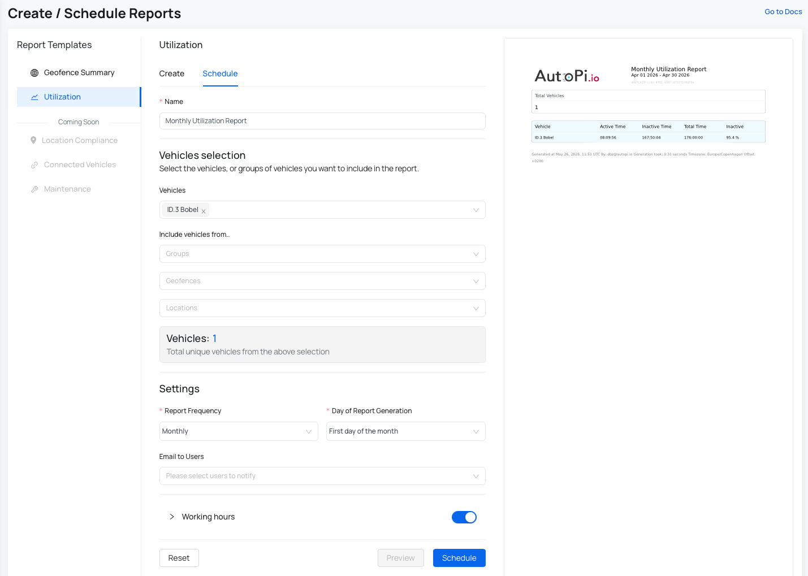Select Connected Vehicles template
This screenshot has width=808, height=576.
[79, 164]
